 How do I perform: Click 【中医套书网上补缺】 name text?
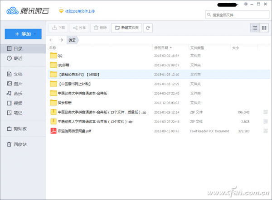pyautogui.click(x=75, y=84)
